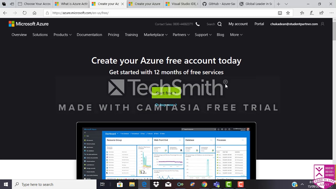The height and width of the screenshot is (189, 336).
Task: Switch to Global Leader tab
Action: [255, 4]
